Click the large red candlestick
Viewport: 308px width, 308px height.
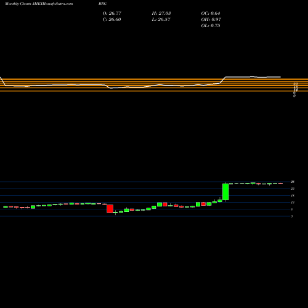110,209
